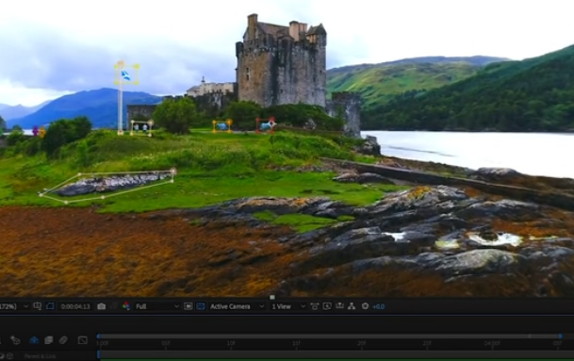Select the purple figure layer at left
Viewport: 574px width, 361px height.
(x=35, y=131)
